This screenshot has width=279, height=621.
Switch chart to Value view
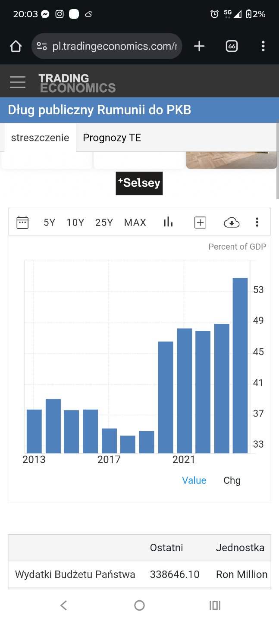pos(194,480)
